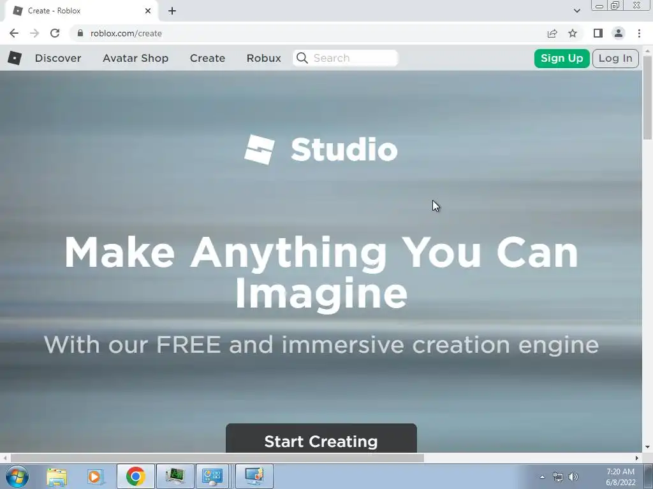Show hidden tray icons arrow

[x=542, y=477]
